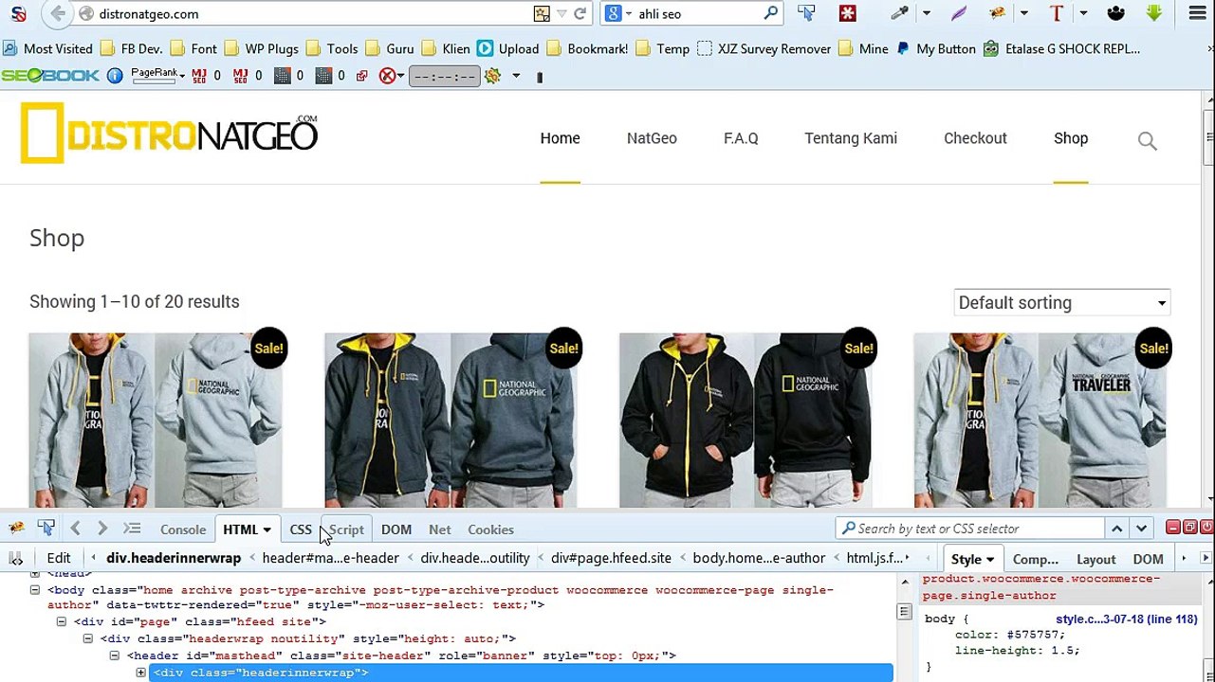Viewport: 1215px width, 682px height.
Task: Jump to previous Firebug search result arrow
Action: [x=1116, y=529]
